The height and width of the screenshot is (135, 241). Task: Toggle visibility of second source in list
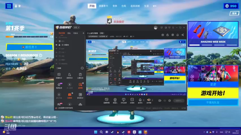click(x=56, y=41)
